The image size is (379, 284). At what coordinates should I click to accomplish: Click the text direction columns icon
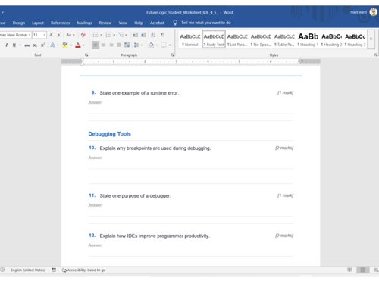(127, 45)
